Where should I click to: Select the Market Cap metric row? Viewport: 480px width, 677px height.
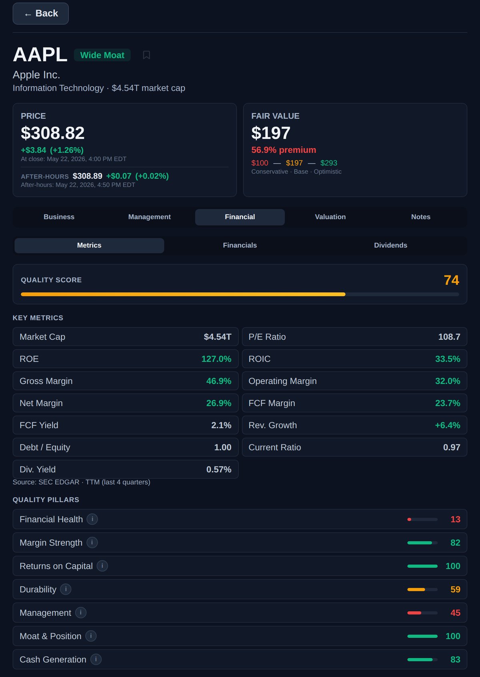click(x=126, y=337)
